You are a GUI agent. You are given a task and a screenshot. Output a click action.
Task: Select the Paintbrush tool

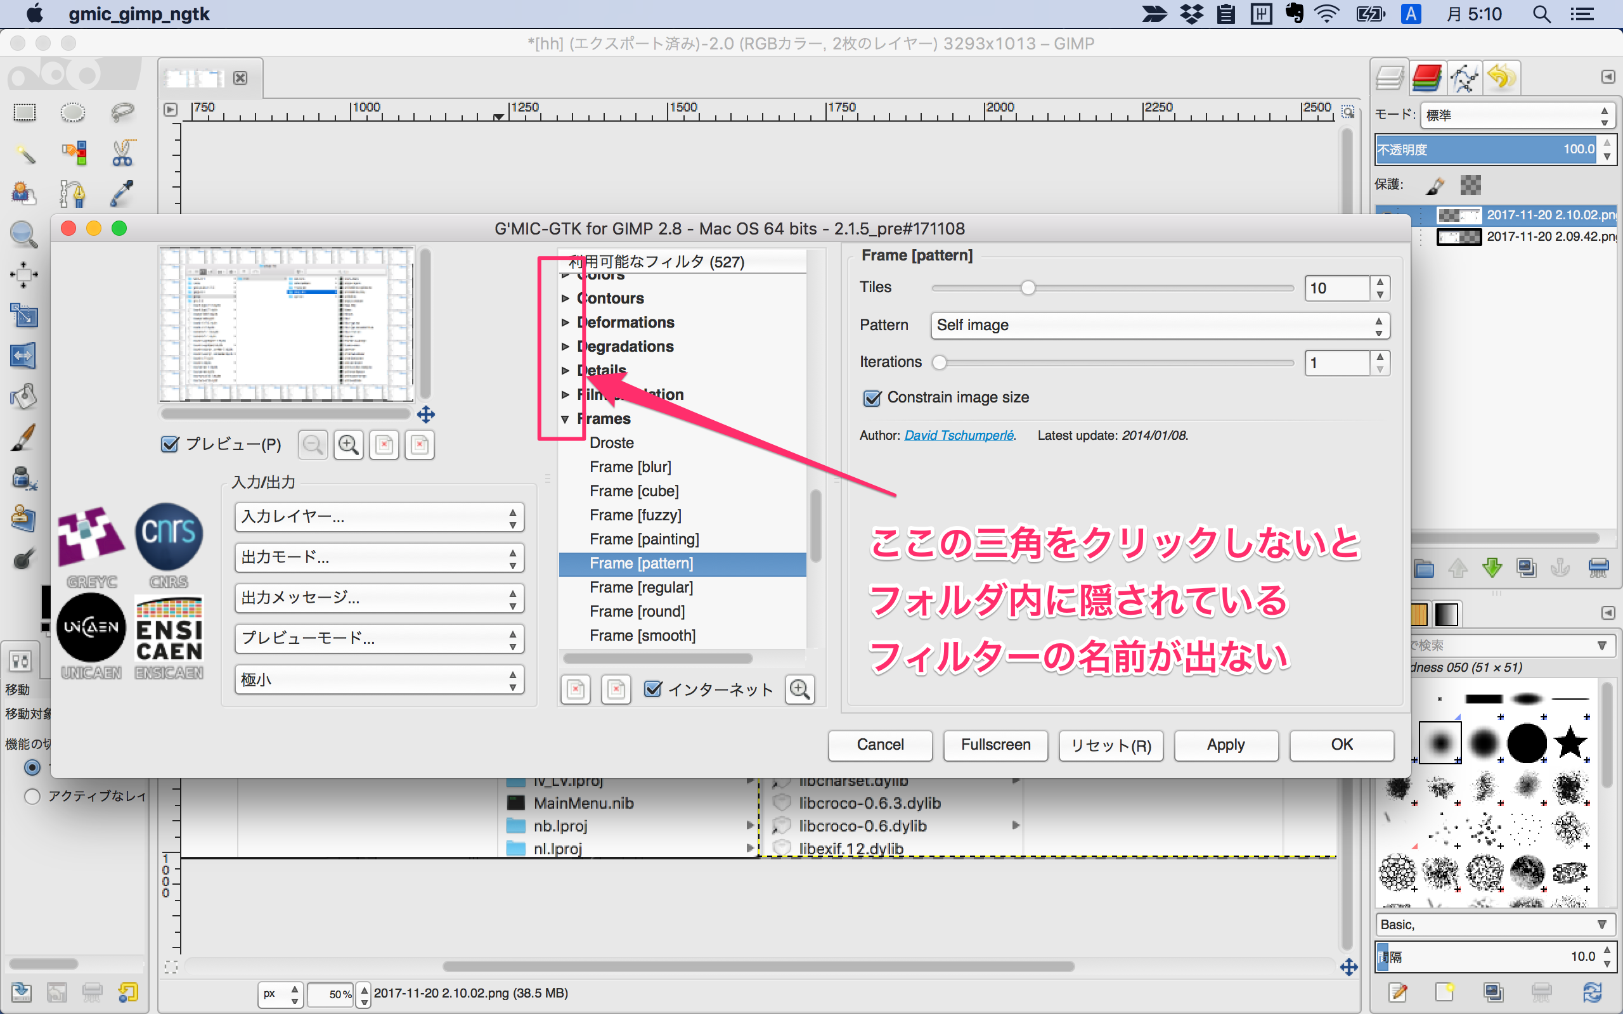point(23,437)
